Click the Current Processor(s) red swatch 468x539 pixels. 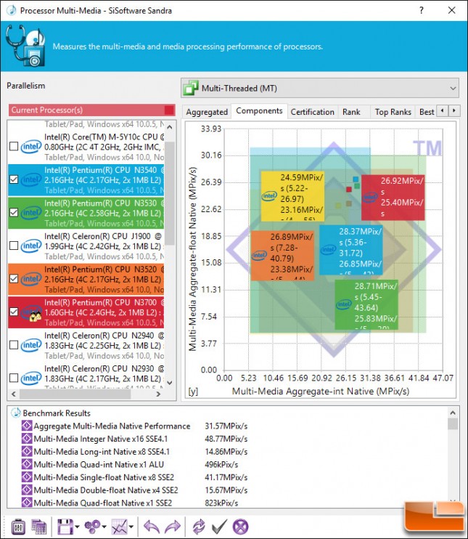[x=169, y=110]
